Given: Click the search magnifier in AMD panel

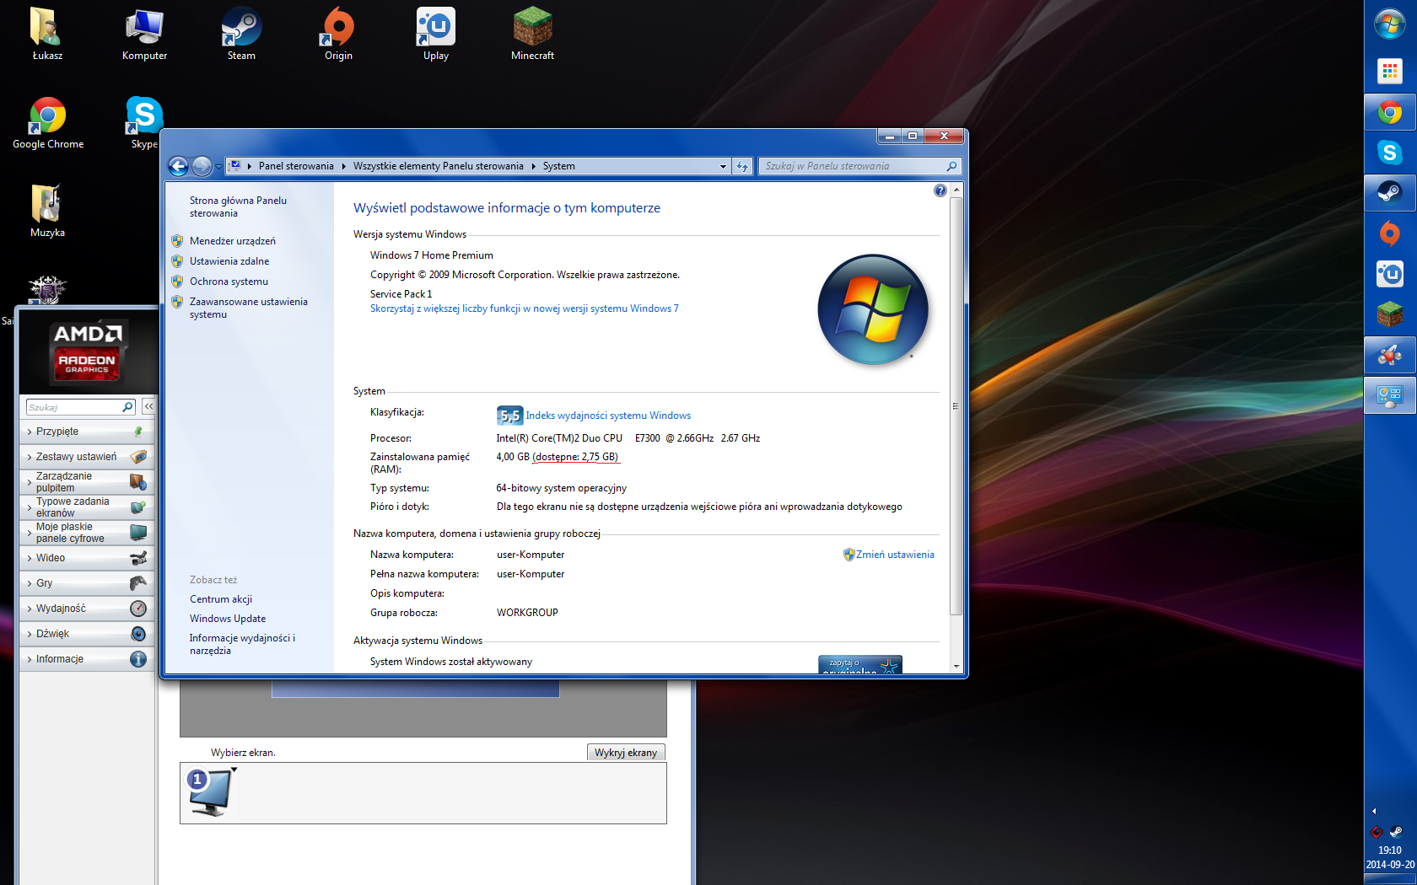Looking at the screenshot, I should 127,407.
